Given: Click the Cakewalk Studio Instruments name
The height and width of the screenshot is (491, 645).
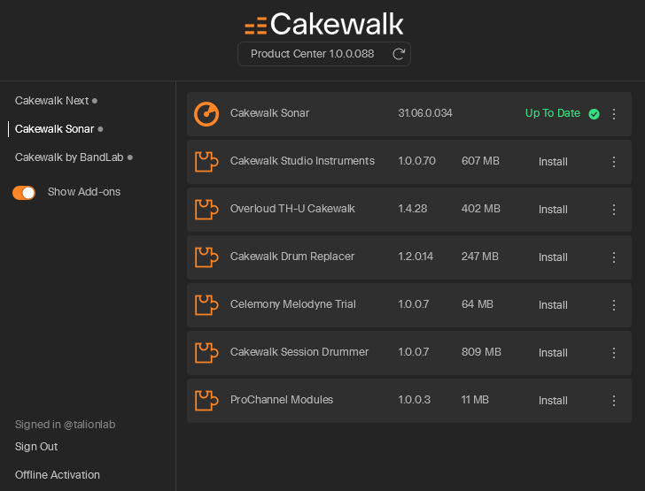Looking at the screenshot, I should 302,161.
